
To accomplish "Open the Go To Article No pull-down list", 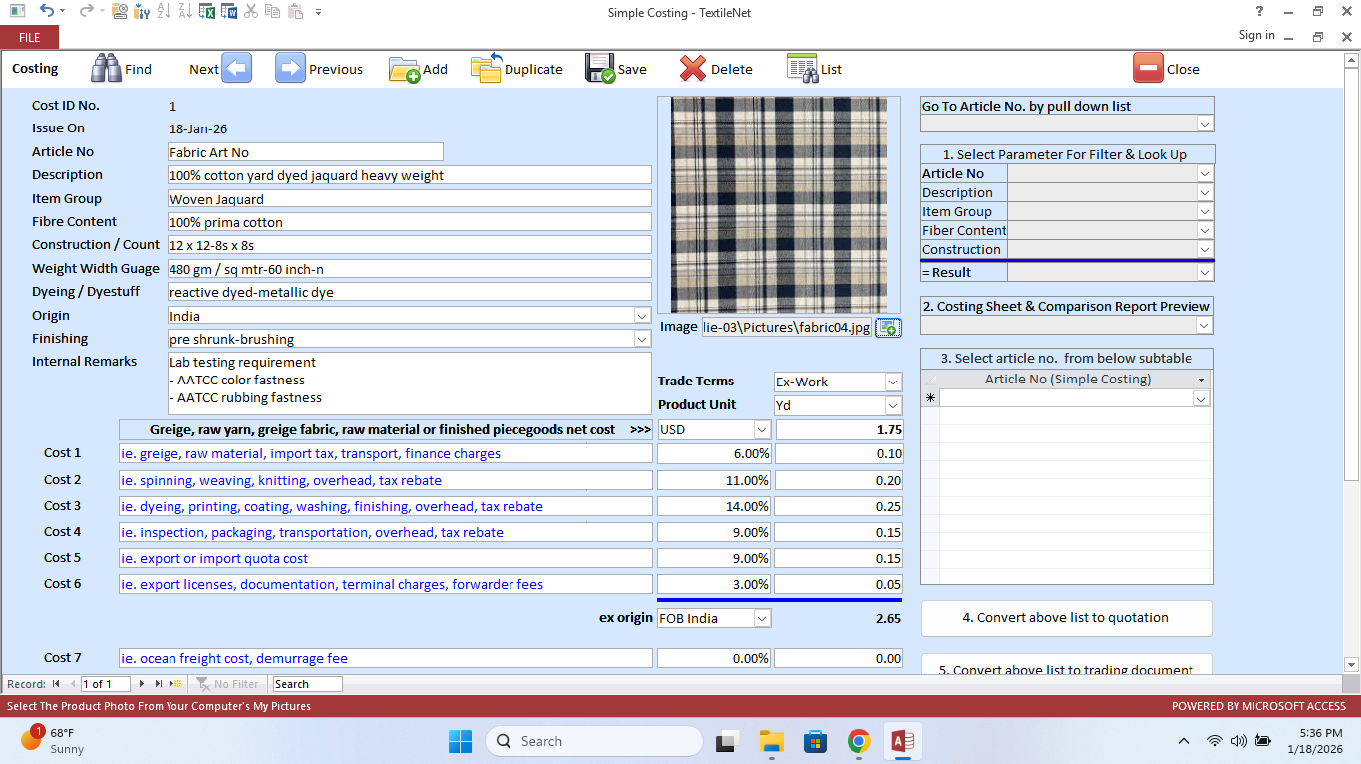I will 1205,123.
